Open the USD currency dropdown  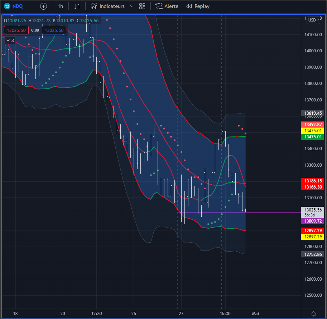(x=313, y=20)
